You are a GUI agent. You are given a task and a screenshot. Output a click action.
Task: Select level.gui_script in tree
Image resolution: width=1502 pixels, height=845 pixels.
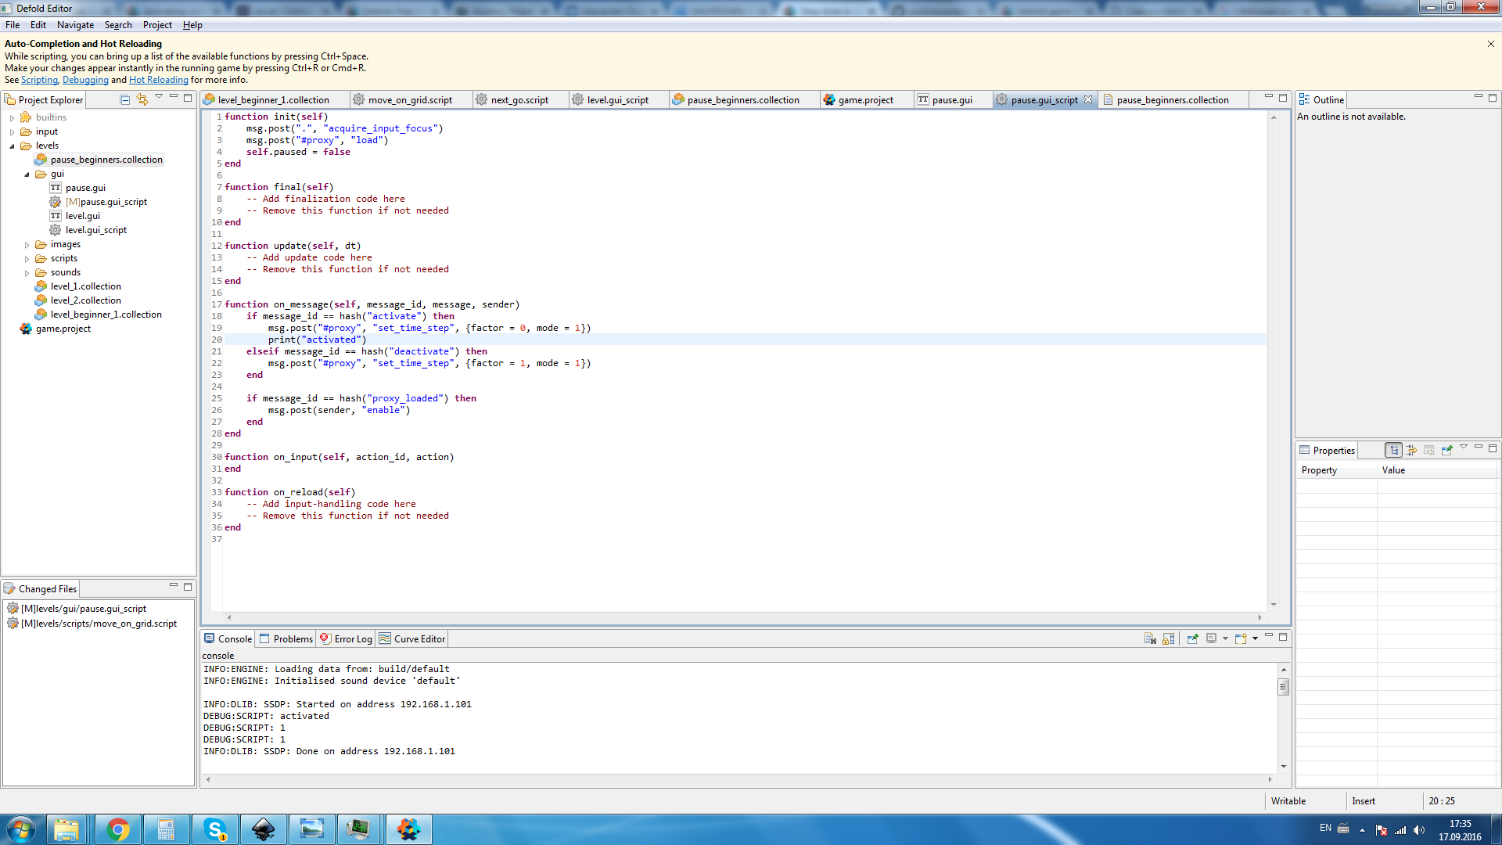click(x=88, y=230)
